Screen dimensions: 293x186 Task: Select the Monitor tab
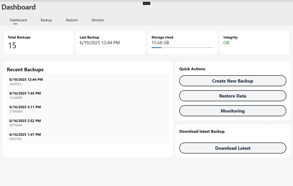coord(98,20)
